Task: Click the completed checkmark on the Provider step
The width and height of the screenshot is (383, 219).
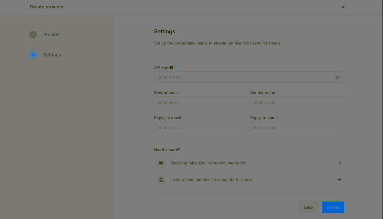Action: point(33,34)
